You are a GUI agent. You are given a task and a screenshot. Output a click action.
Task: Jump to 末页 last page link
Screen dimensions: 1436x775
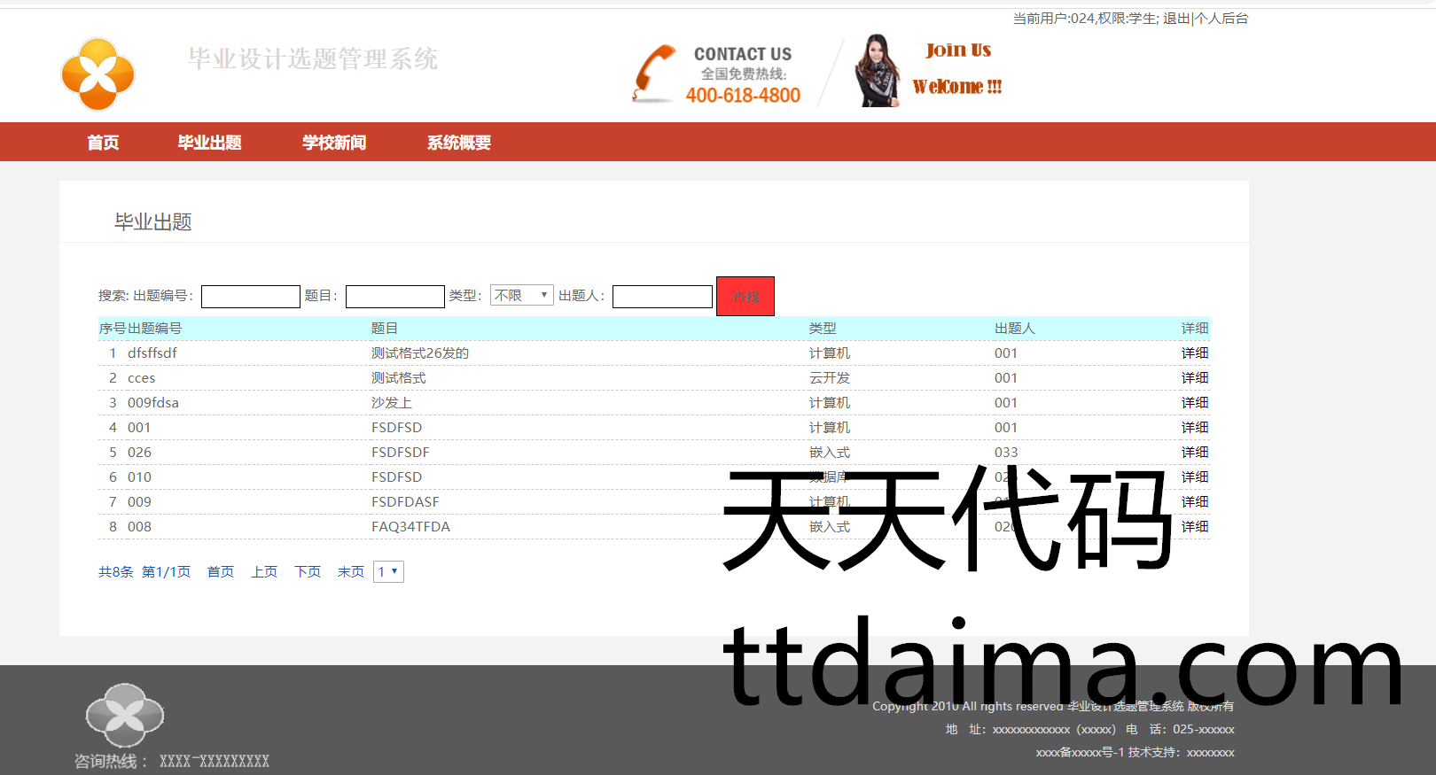pyautogui.click(x=351, y=572)
